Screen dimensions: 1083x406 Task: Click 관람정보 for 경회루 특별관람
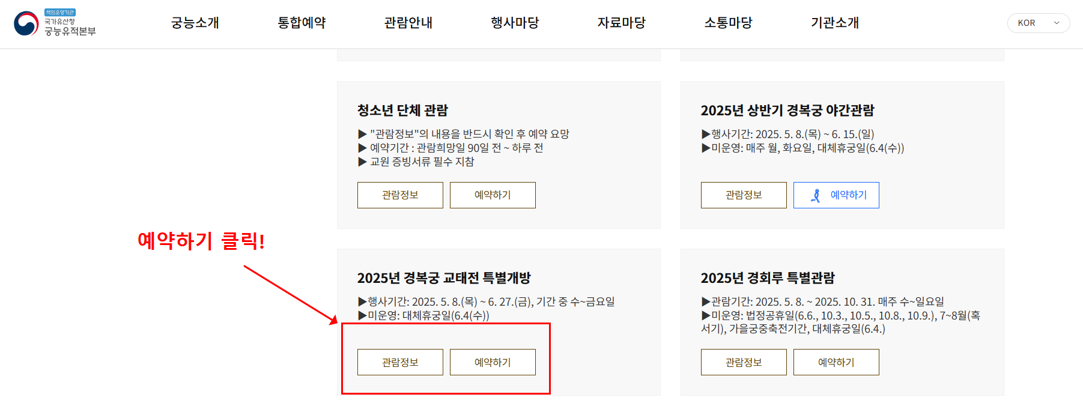743,362
